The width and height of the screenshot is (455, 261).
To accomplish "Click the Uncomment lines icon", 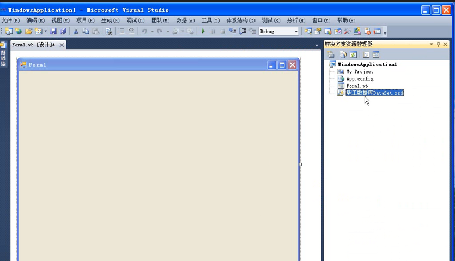I will click(131, 32).
